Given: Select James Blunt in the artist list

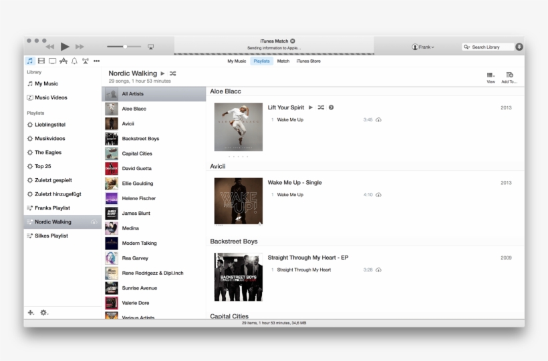Looking at the screenshot, I should tap(154, 214).
